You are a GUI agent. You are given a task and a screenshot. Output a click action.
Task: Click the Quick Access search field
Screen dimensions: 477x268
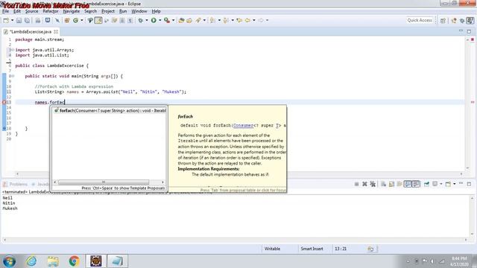(x=420, y=20)
